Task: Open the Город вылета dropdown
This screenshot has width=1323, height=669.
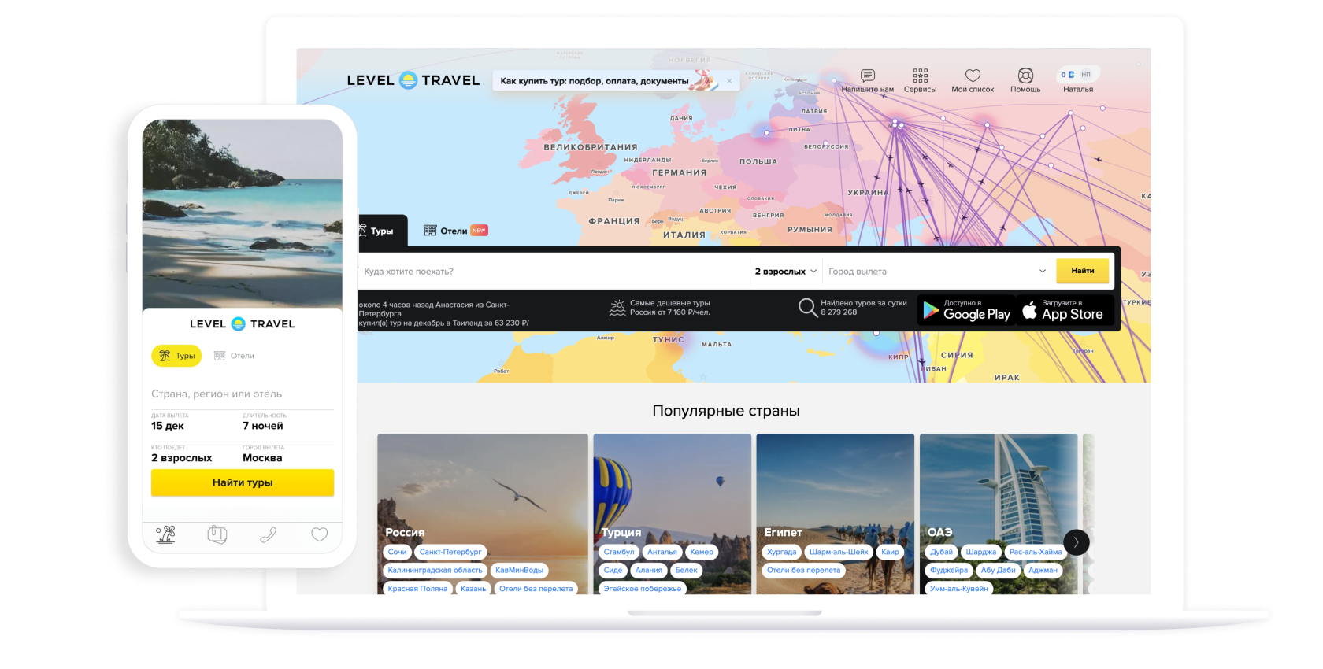Action: (x=937, y=272)
